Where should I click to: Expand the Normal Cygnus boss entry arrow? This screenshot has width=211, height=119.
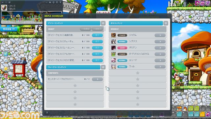pos(160,42)
